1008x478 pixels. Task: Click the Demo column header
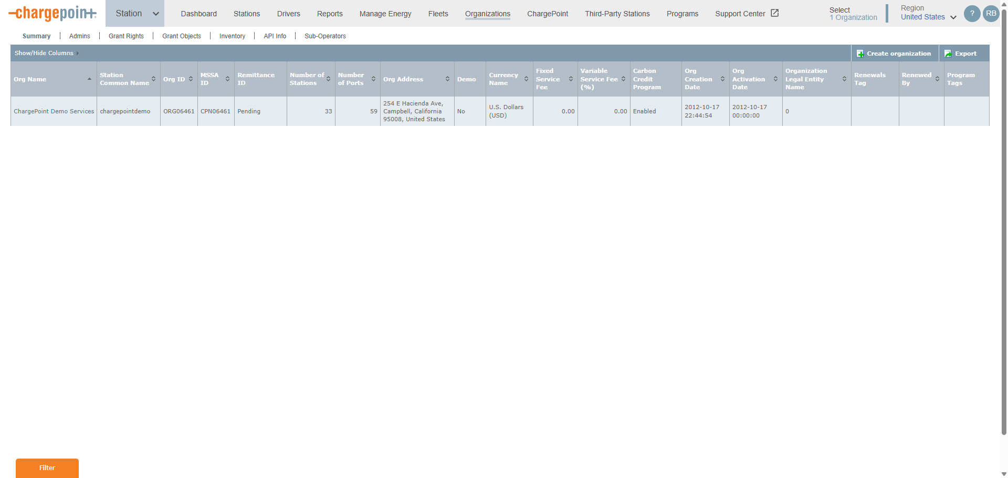(x=470, y=79)
